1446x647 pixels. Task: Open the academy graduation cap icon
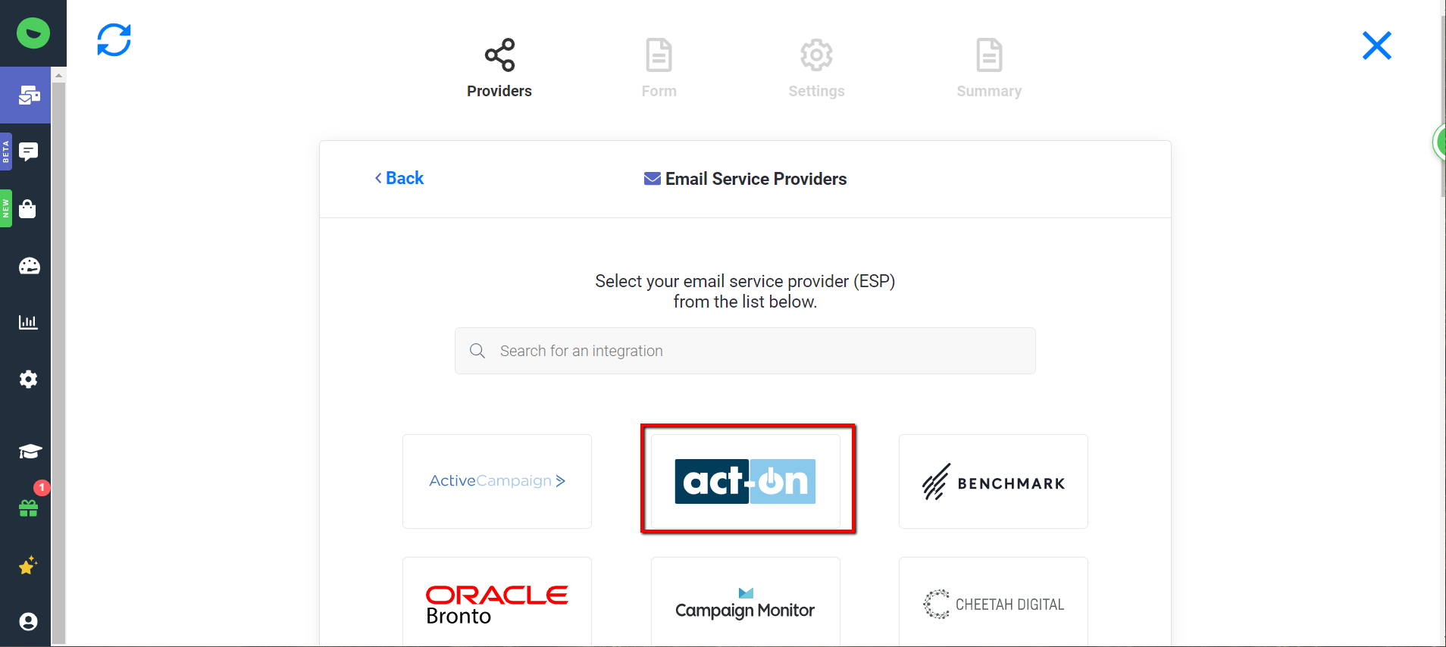click(x=28, y=451)
